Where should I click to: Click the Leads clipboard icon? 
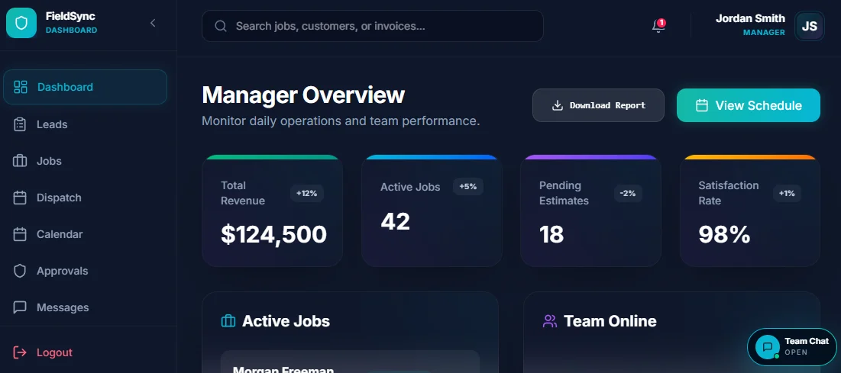tap(20, 124)
